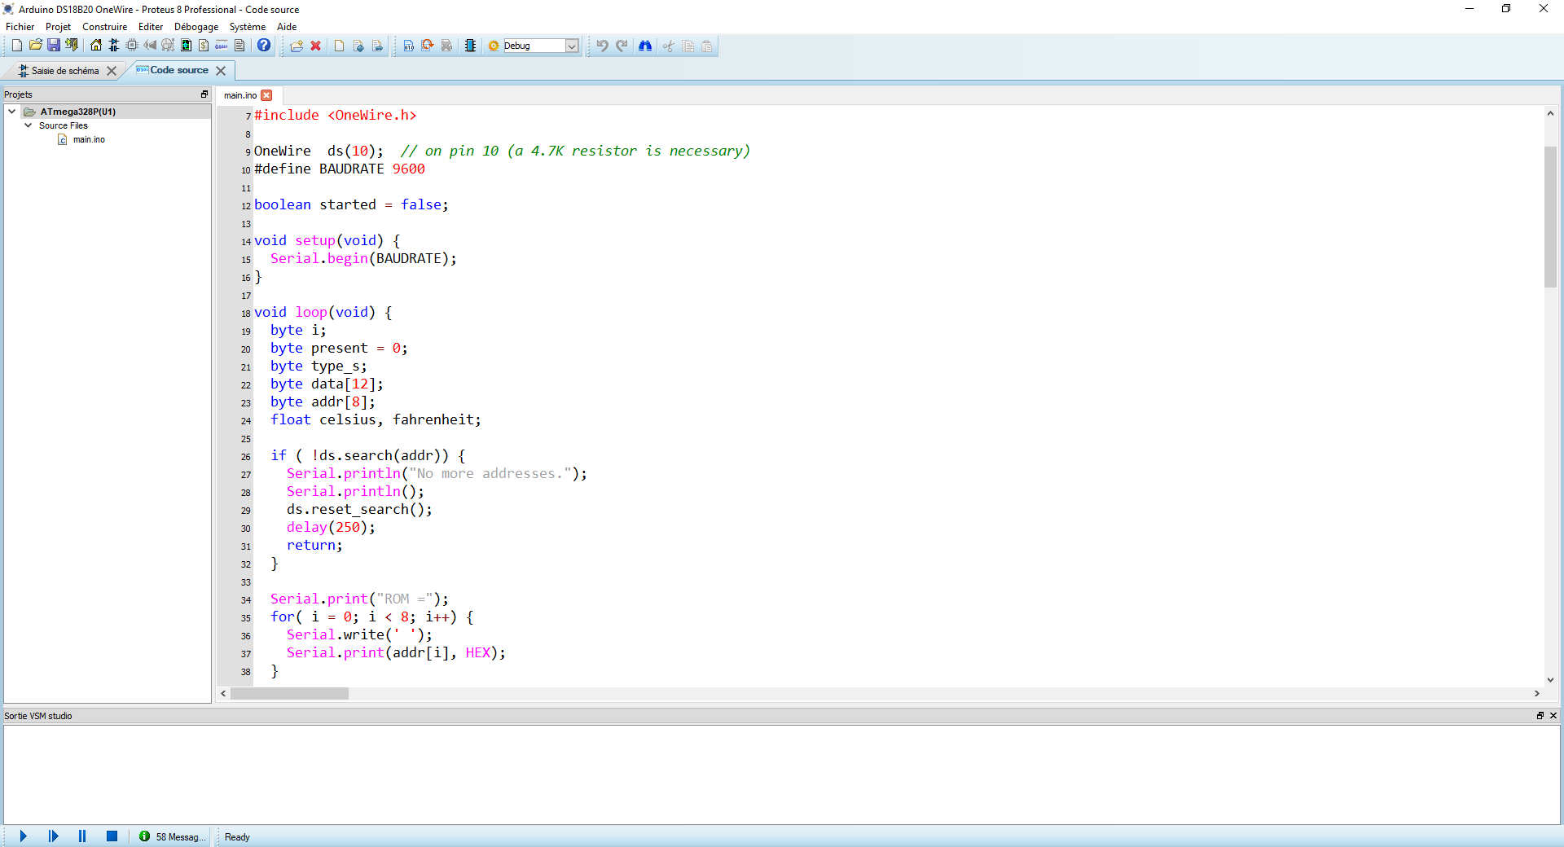The height and width of the screenshot is (847, 1564).
Task: Click the orange gear project settings icon
Action: point(494,46)
